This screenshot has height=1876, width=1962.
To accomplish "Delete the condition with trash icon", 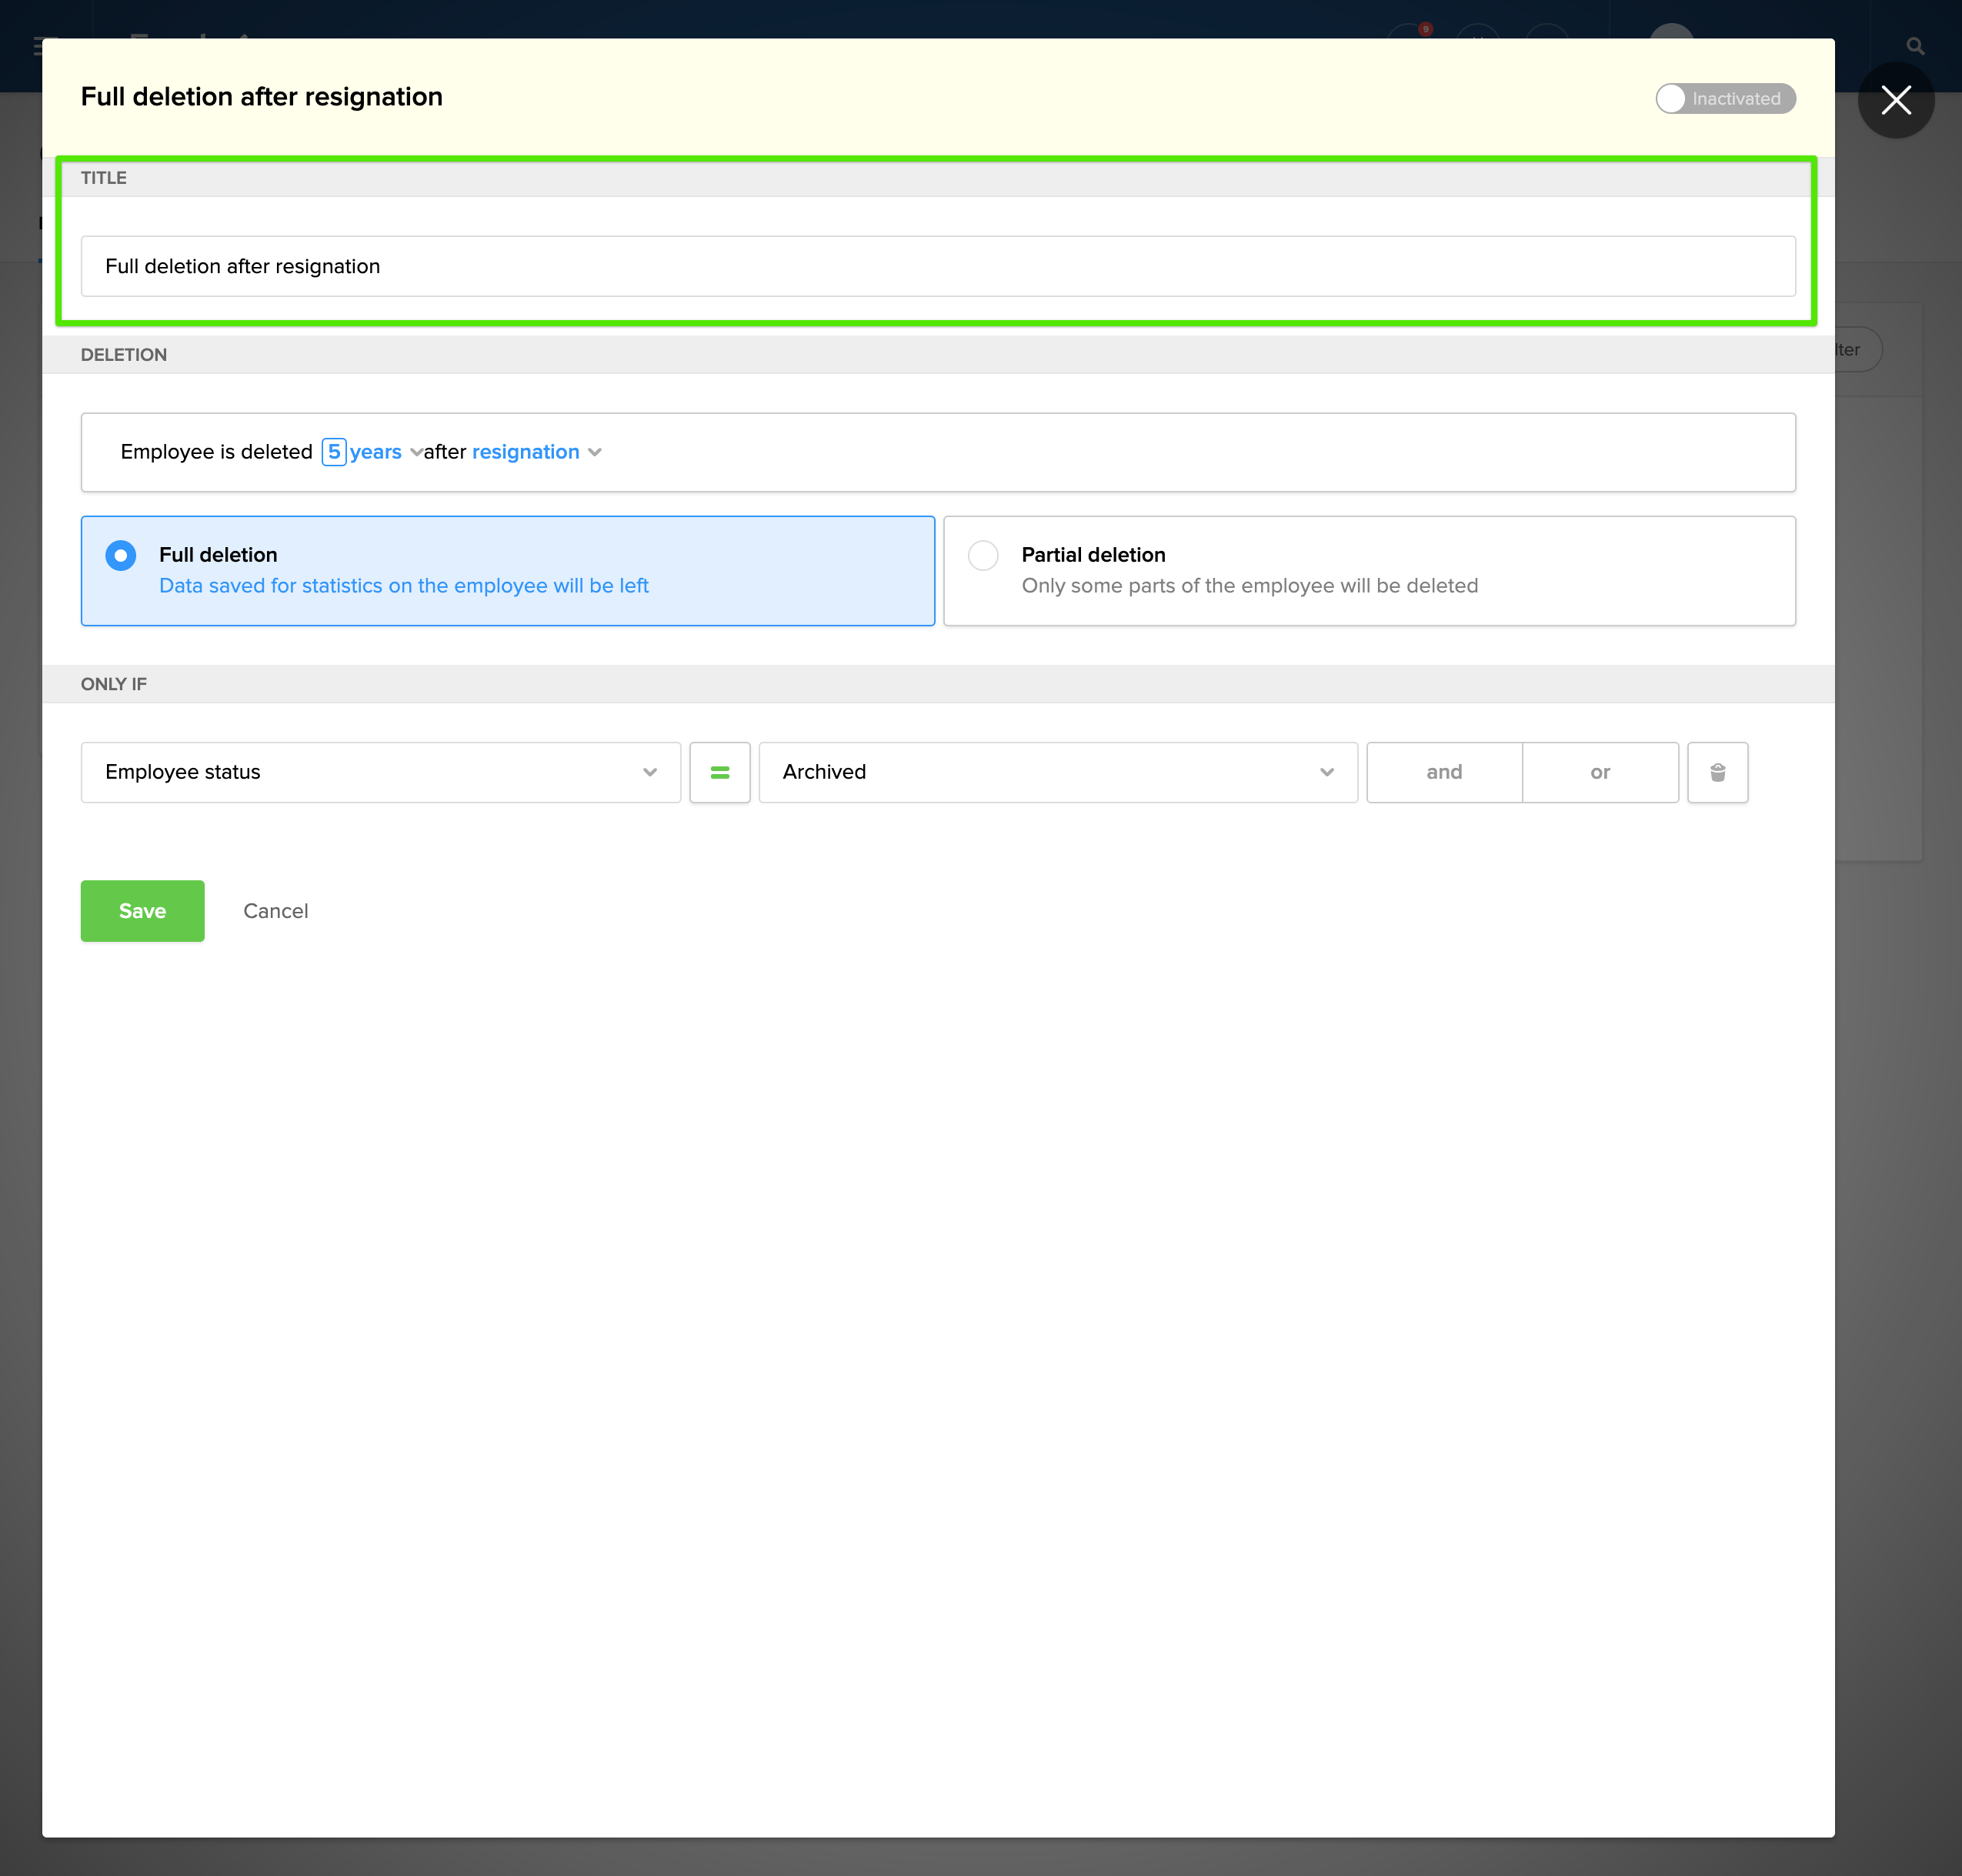I will click(1717, 772).
